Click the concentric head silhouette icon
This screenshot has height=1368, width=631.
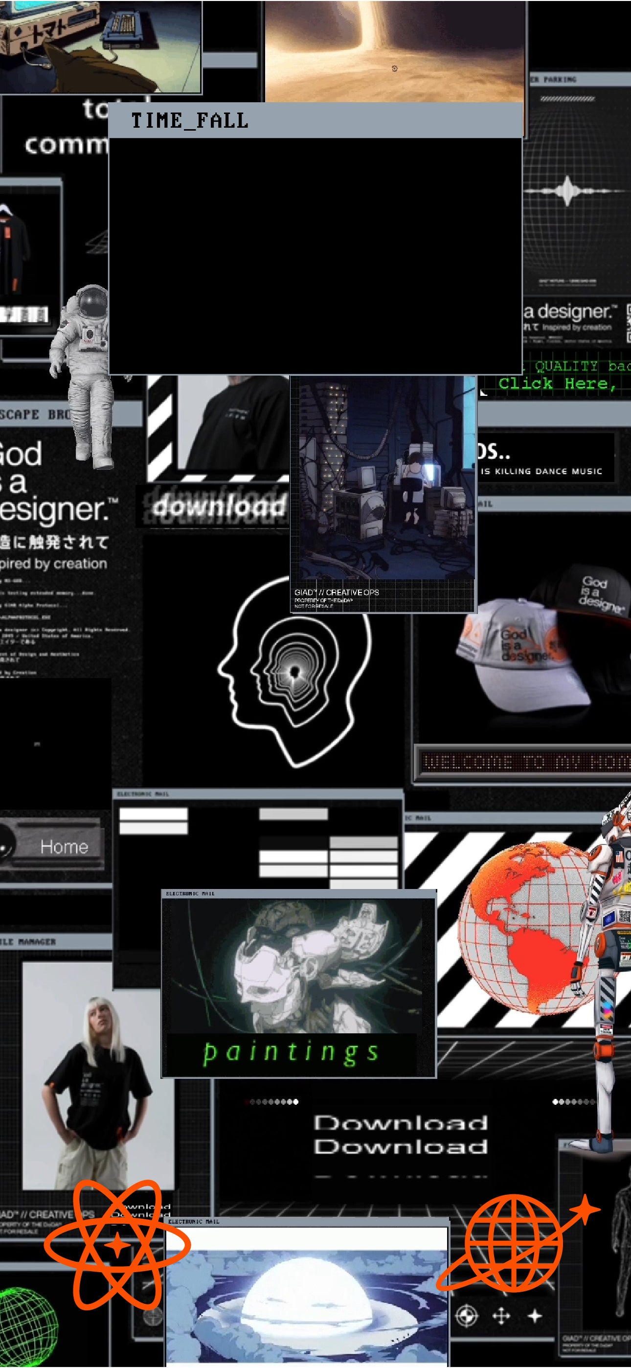tap(293, 672)
